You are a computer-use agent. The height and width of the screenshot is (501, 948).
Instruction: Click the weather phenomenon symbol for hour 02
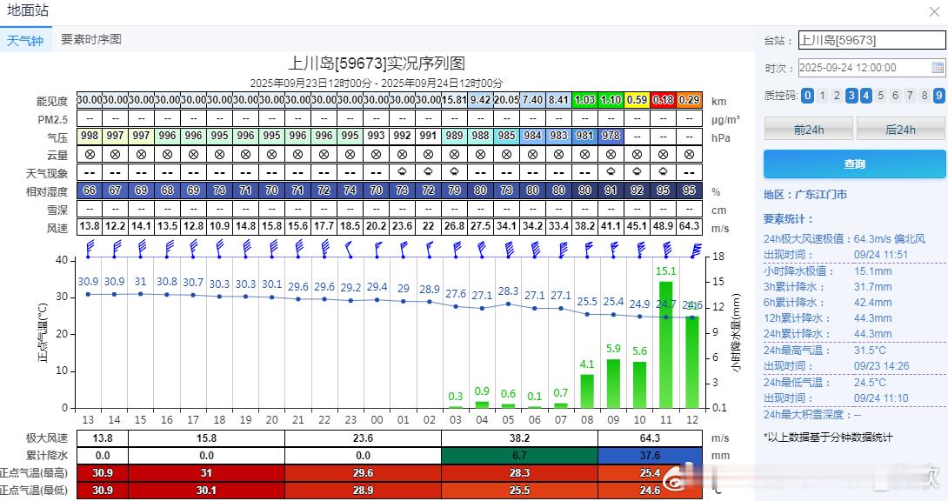click(428, 171)
